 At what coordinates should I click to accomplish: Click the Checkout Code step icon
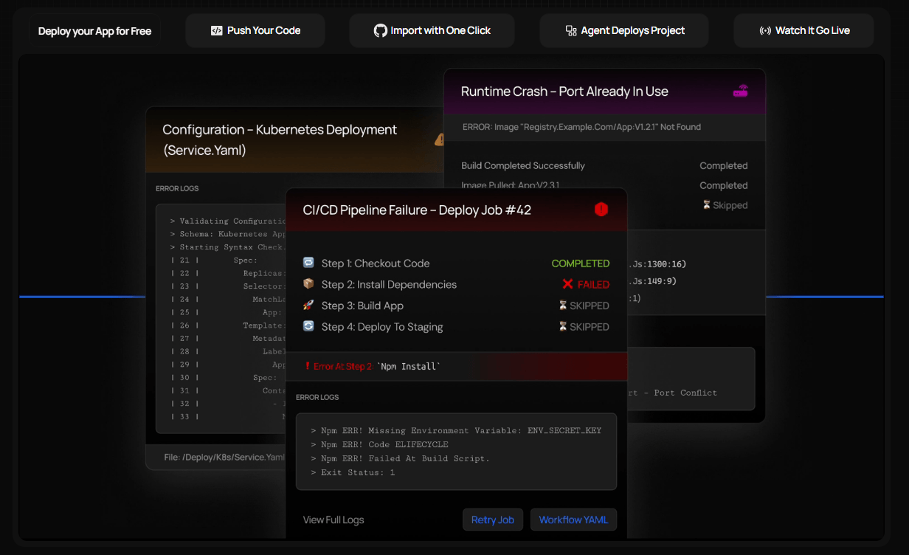[x=308, y=263]
